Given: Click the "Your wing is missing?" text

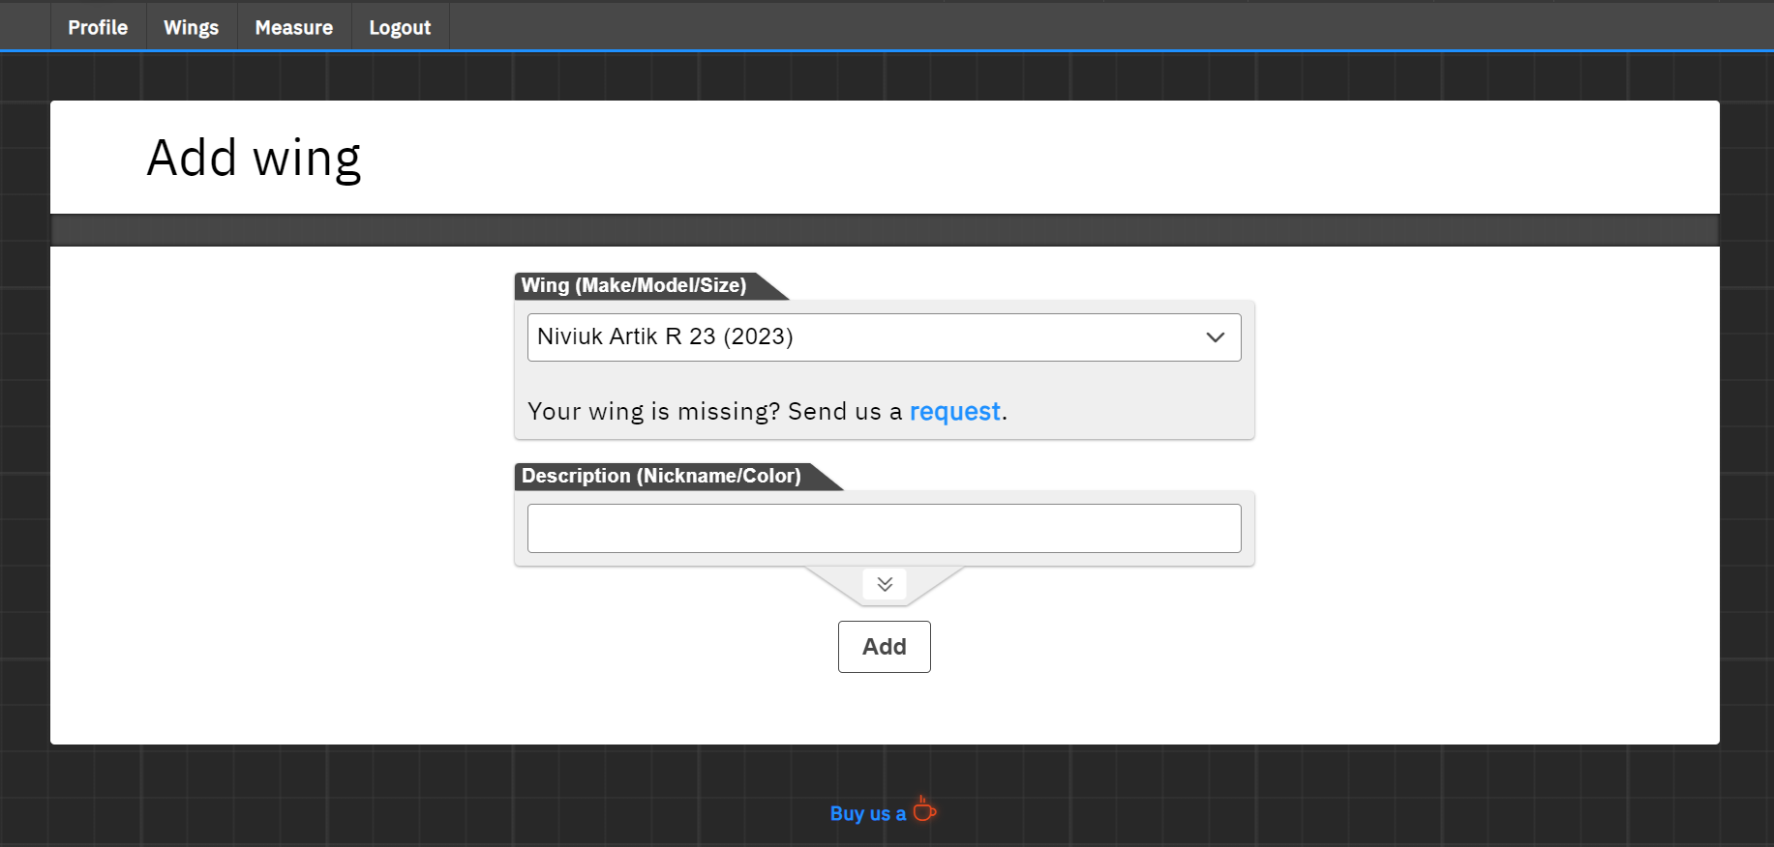Looking at the screenshot, I should pos(653,412).
